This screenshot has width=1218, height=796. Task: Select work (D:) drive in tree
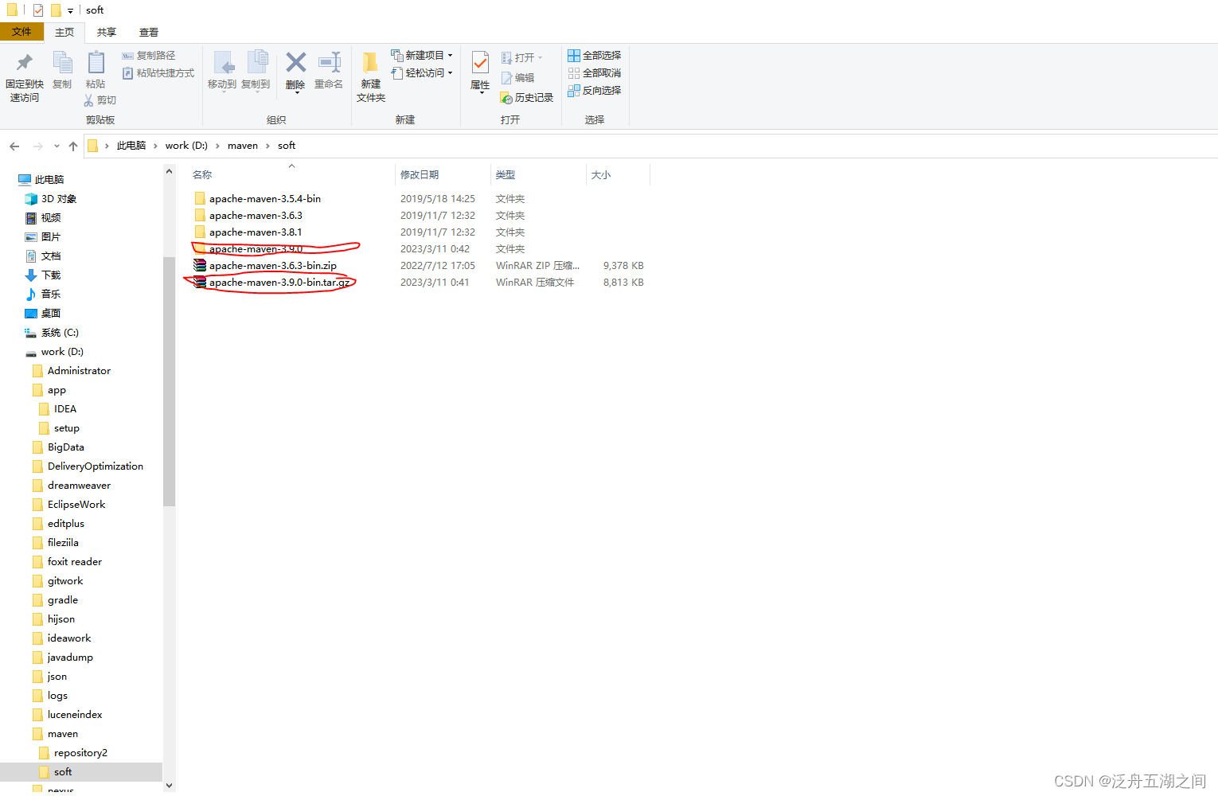click(x=62, y=352)
